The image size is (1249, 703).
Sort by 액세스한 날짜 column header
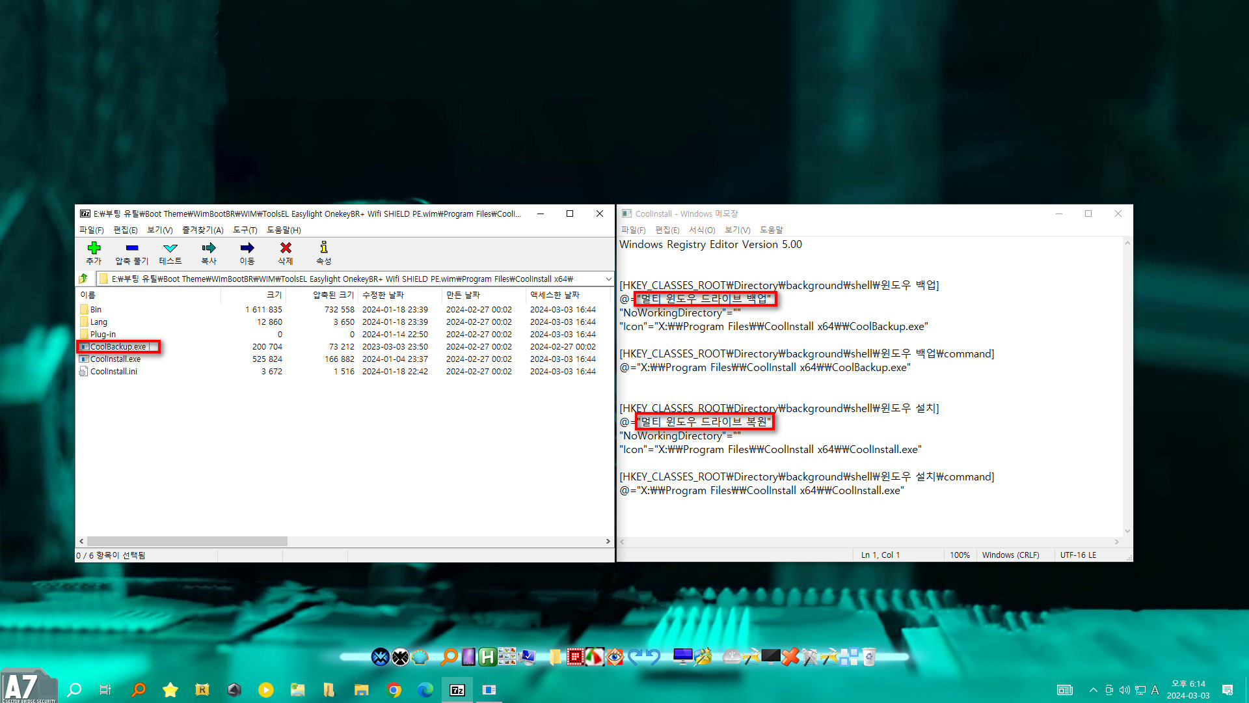tap(567, 295)
